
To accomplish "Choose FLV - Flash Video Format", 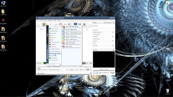I will coord(72,27).
